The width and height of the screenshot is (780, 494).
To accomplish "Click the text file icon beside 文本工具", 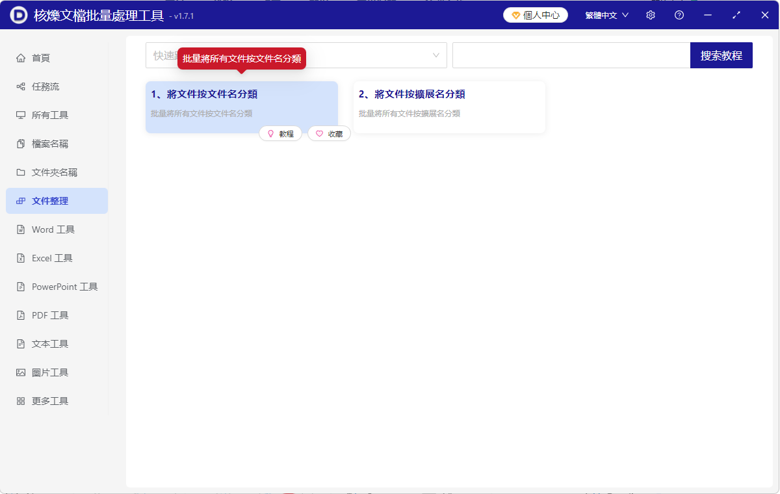I will 21,344.
